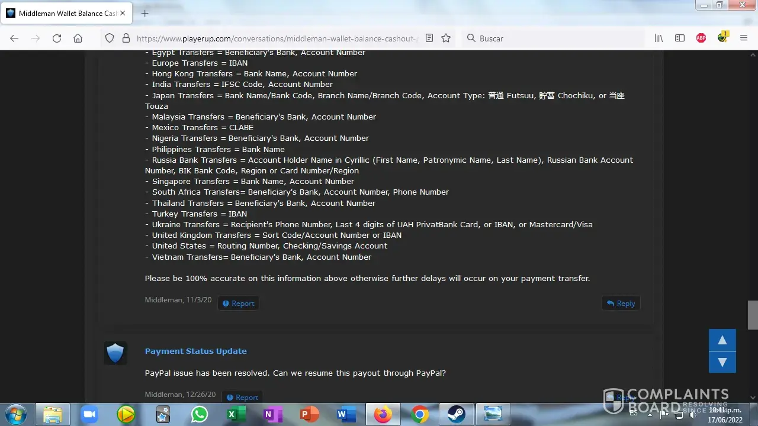This screenshot has width=758, height=426.
Task: Open a new browser tab
Action: (x=145, y=13)
